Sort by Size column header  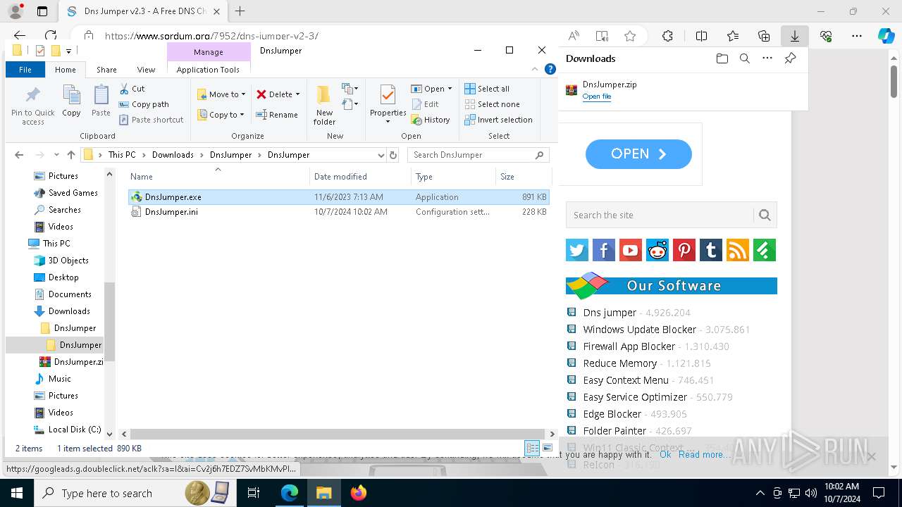[x=524, y=177]
